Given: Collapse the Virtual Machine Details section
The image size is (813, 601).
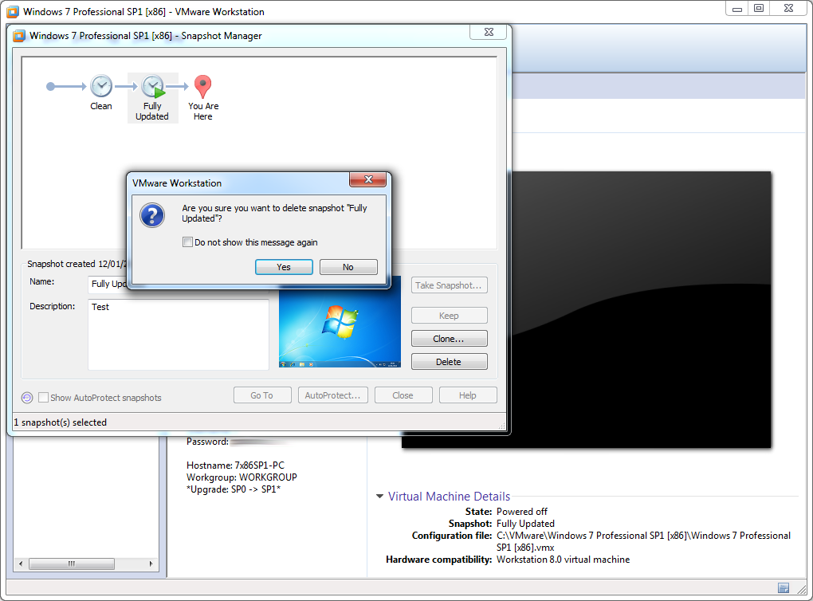Looking at the screenshot, I should 379,497.
